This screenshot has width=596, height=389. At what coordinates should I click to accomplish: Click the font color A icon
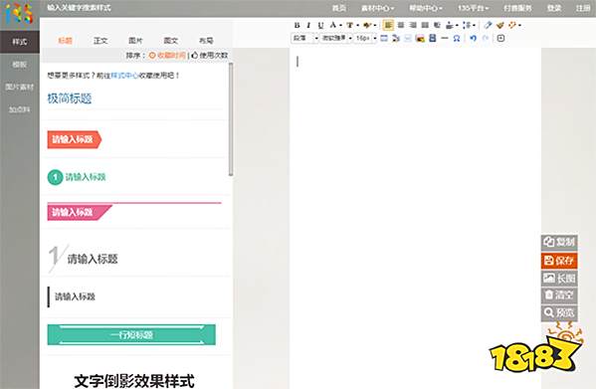pos(333,25)
